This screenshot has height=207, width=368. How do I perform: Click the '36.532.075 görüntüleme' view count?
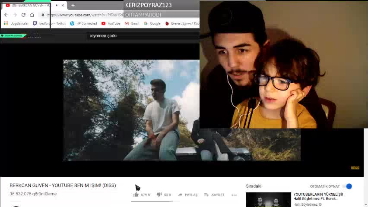(x=33, y=194)
